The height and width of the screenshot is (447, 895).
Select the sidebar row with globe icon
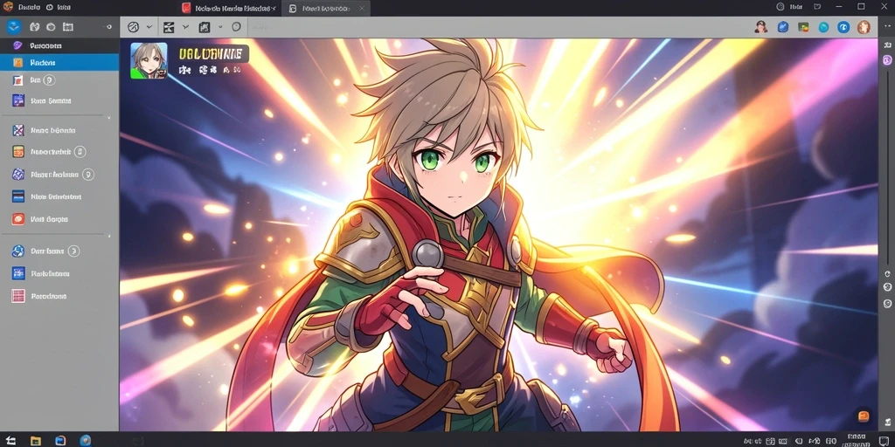coord(59,251)
